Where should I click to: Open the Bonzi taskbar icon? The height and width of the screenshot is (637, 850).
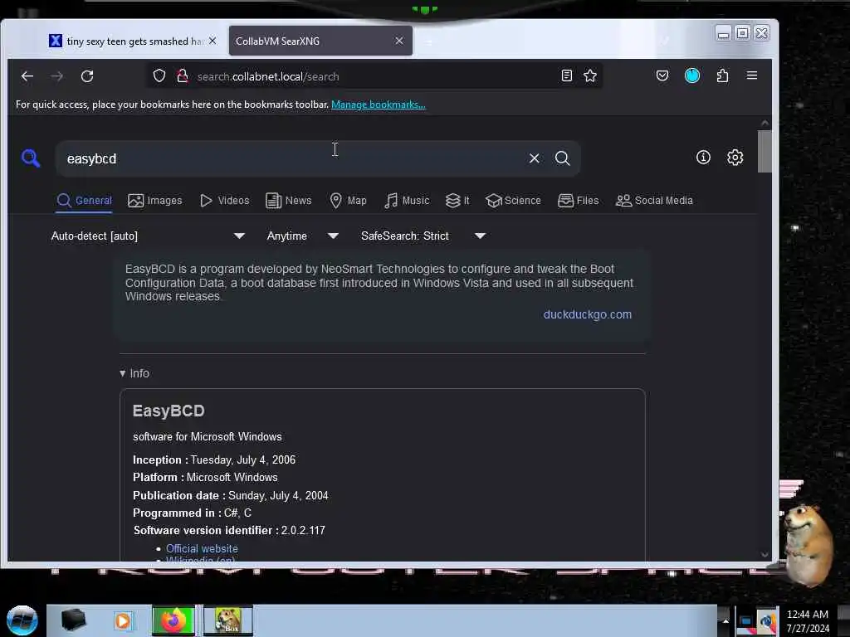click(x=227, y=620)
